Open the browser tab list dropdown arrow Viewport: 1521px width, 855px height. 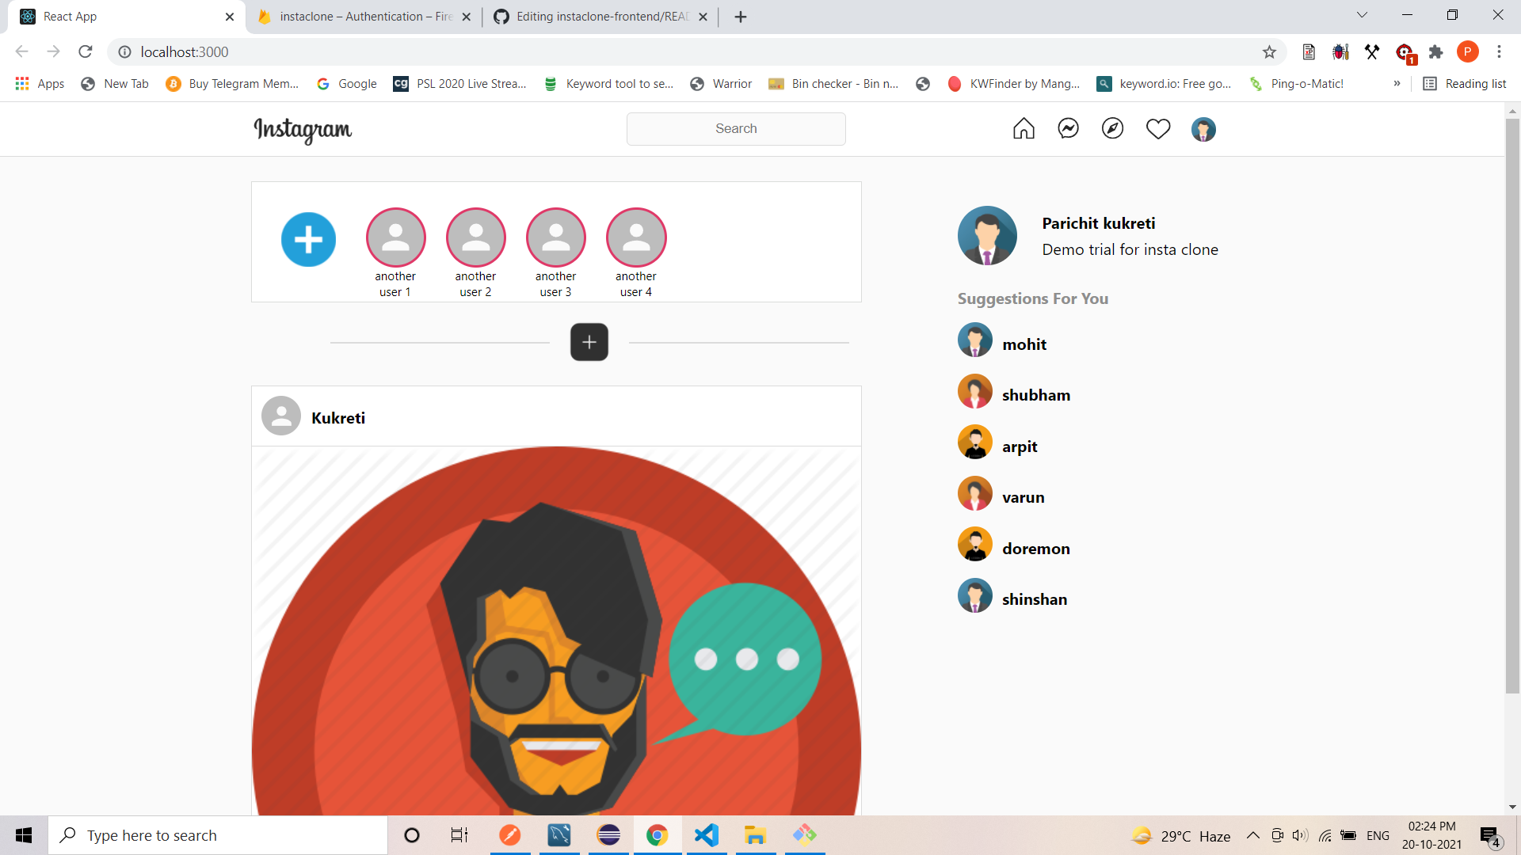[x=1362, y=14]
